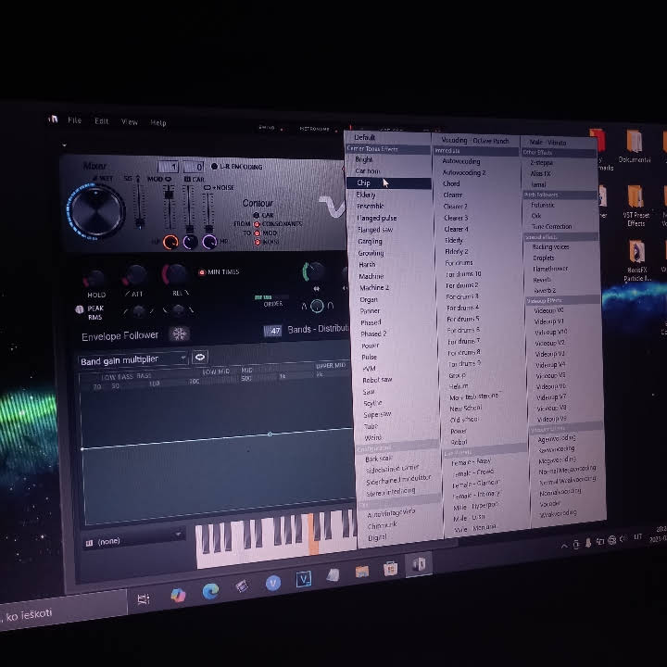
Task: Click the VST Preset Effects desktop folder
Action: point(636,206)
